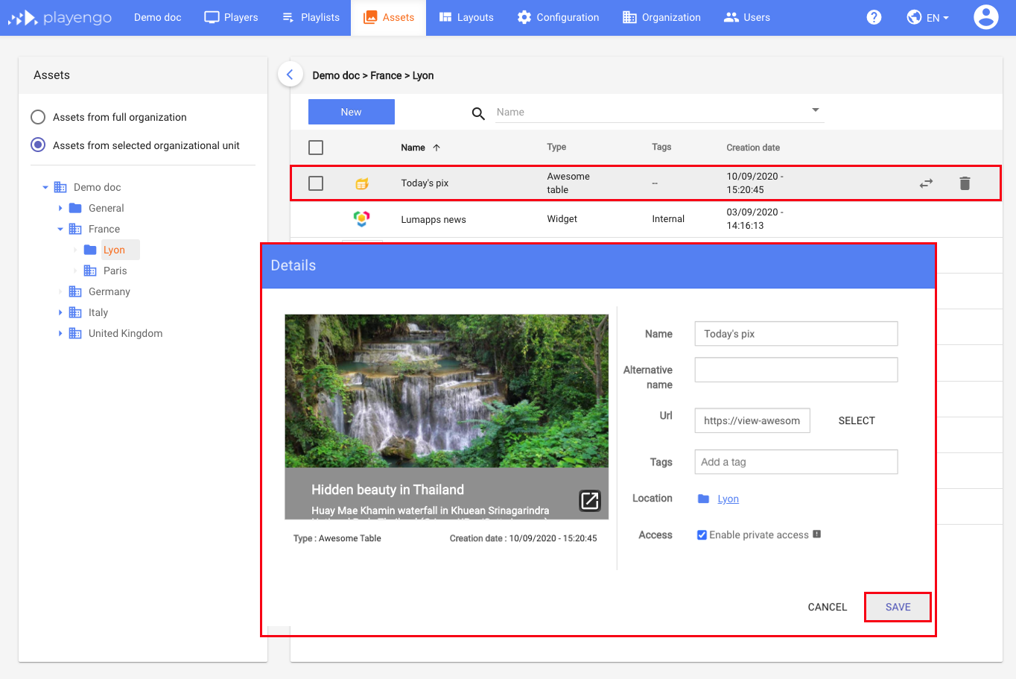Viewport: 1016px width, 679px height.
Task: Click the SAVE button in the Details dialog
Action: pyautogui.click(x=898, y=607)
